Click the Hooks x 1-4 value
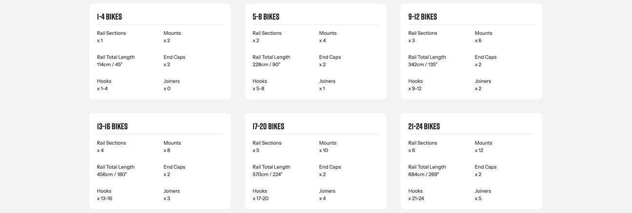The width and height of the screenshot is (632, 213). (x=102, y=88)
